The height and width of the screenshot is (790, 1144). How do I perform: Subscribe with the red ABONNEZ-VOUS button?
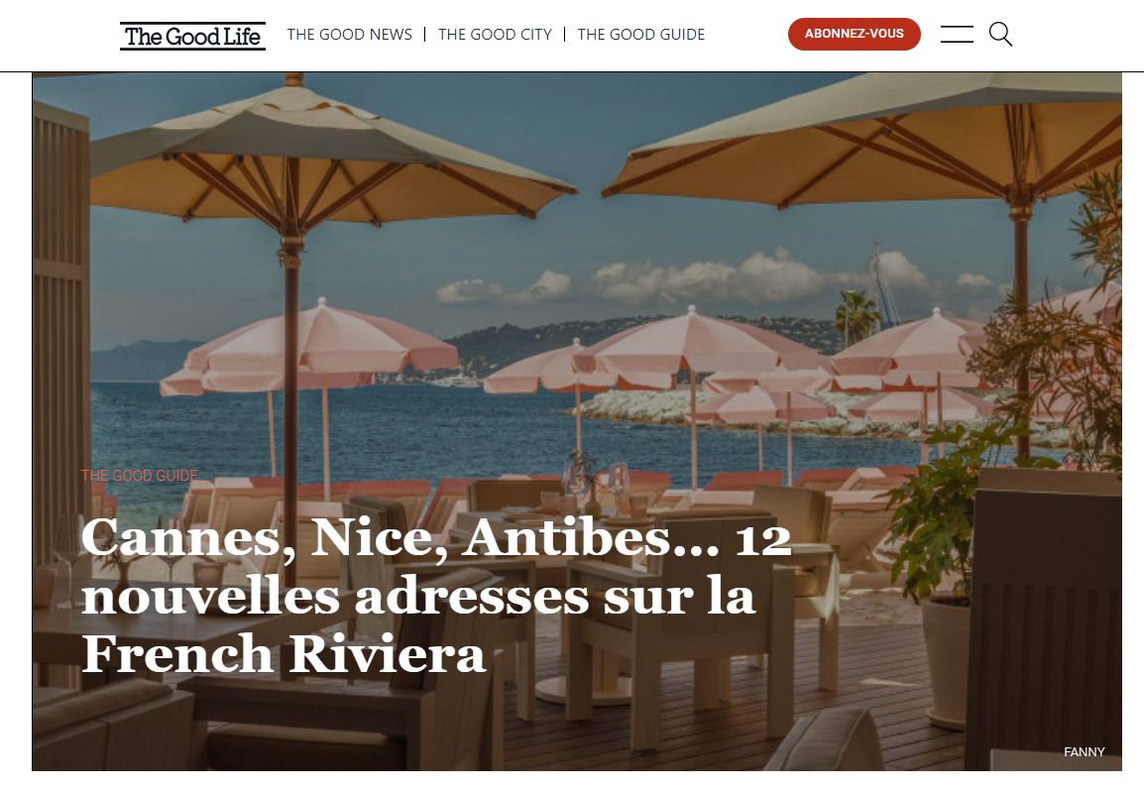tap(854, 34)
